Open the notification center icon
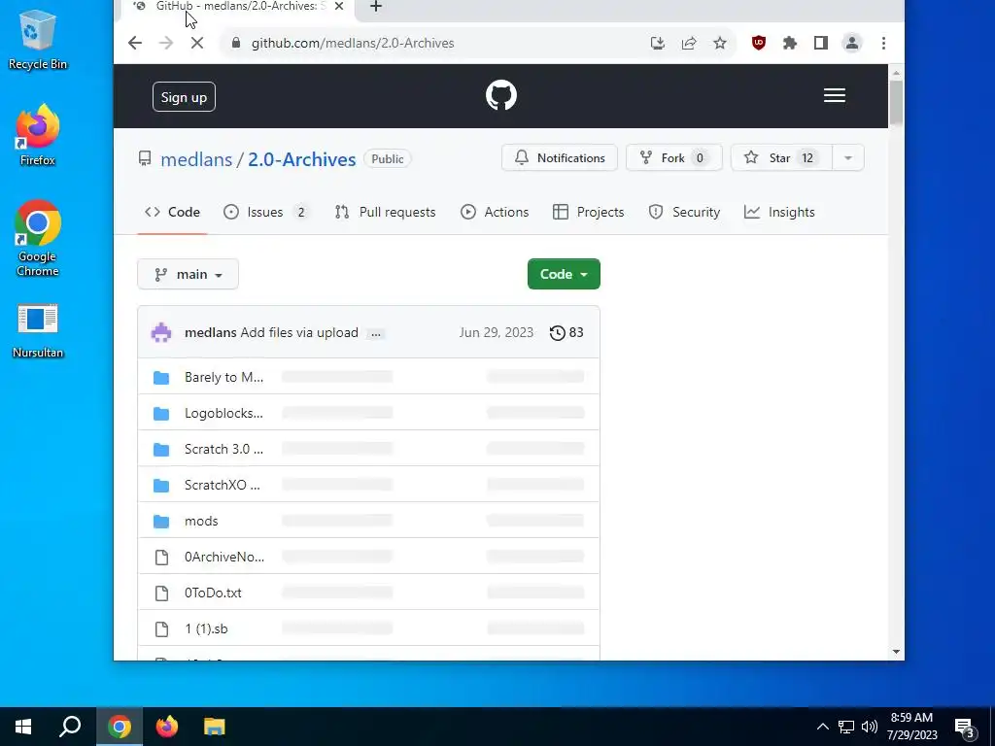Viewport: 995px width, 746px height. (965, 729)
